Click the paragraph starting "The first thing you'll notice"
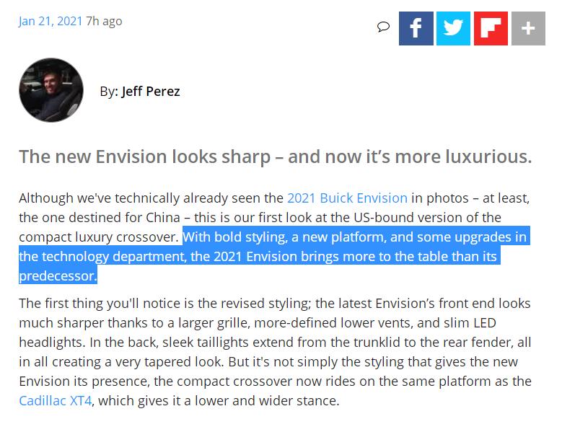562x432 pixels. (x=274, y=342)
